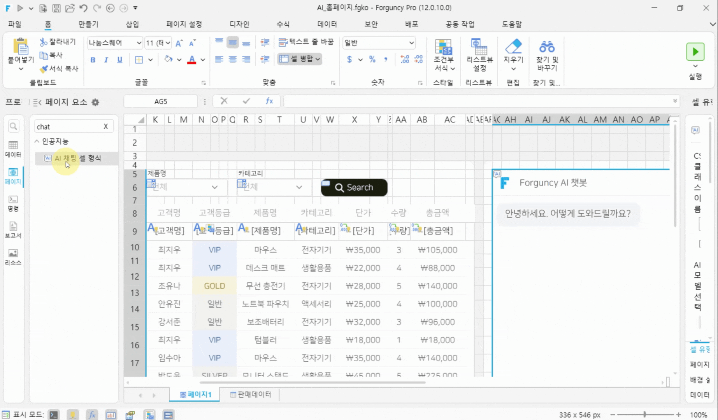718x420 pixels.
Task: Click the red font color A swatch
Action: [x=191, y=60]
